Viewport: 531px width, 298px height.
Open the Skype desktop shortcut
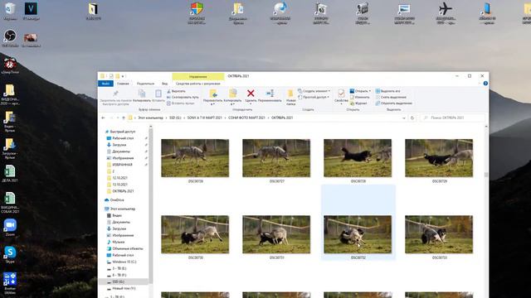point(10,254)
